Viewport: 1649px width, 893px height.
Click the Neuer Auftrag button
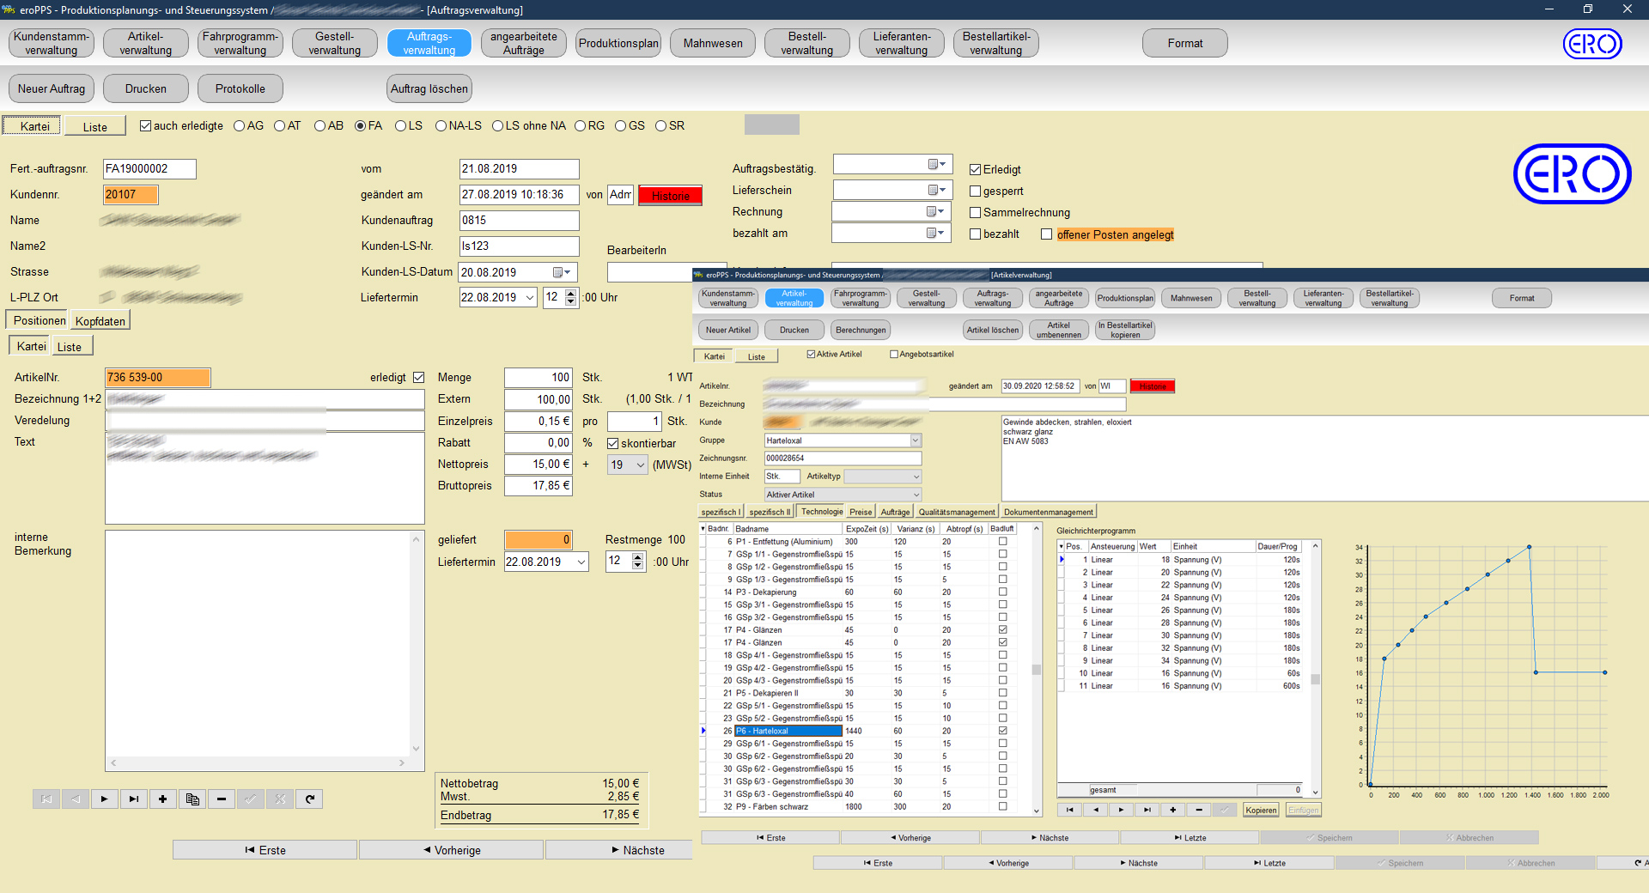[x=52, y=88]
